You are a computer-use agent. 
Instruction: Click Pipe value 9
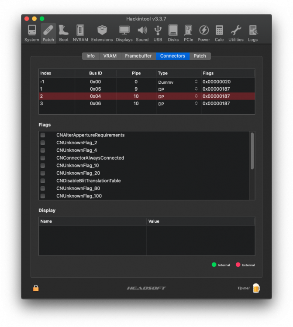[136, 89]
